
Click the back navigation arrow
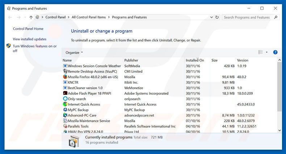click(10, 17)
